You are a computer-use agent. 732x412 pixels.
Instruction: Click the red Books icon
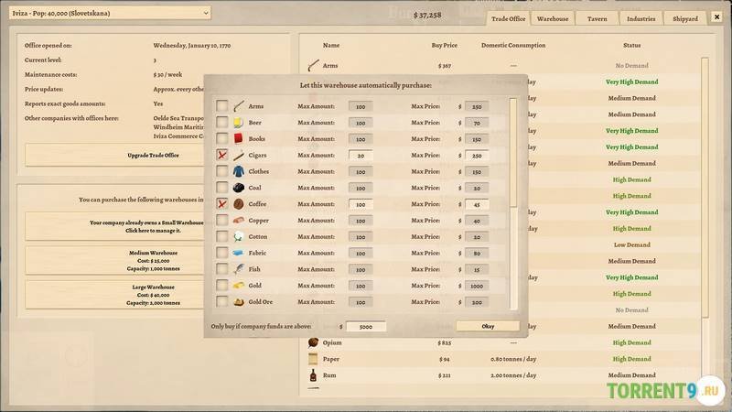coord(238,139)
